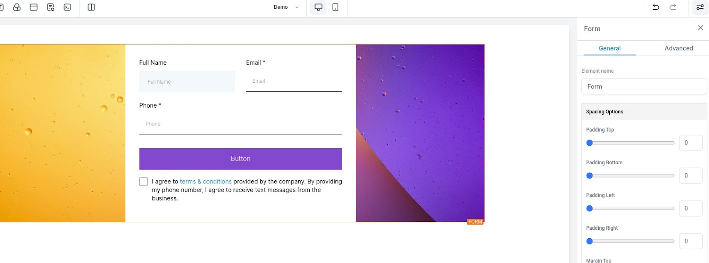709x263 pixels.
Task: Open the color themes circles icon
Action: tap(17, 7)
